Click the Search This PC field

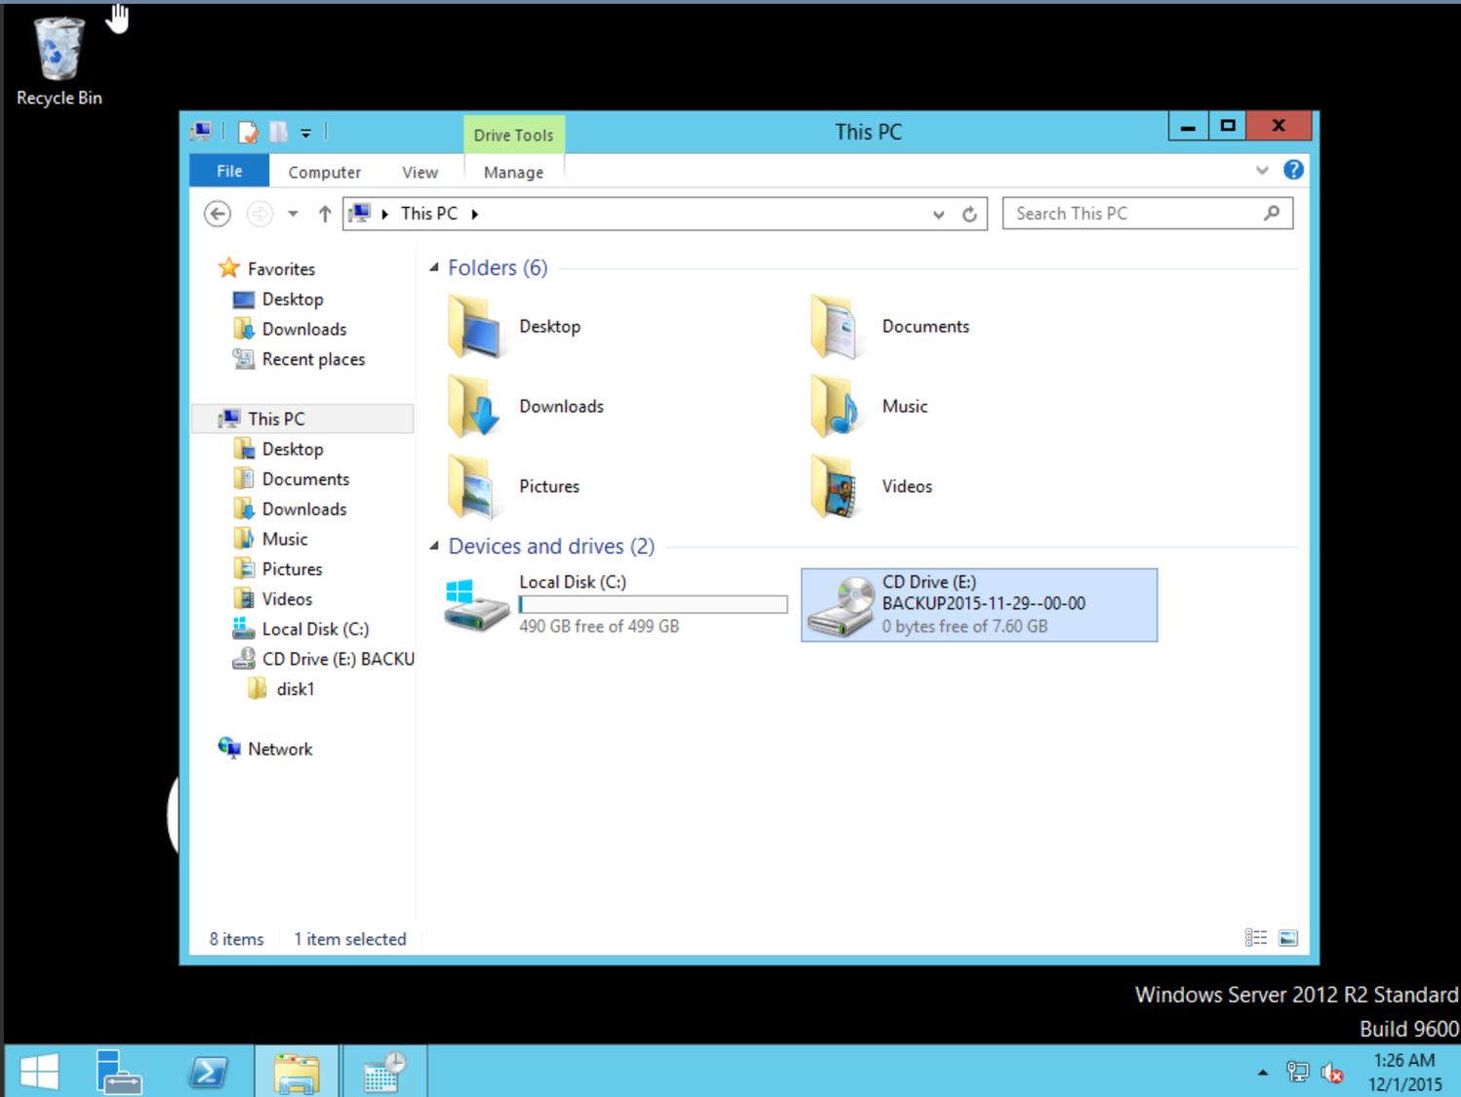[1148, 214]
